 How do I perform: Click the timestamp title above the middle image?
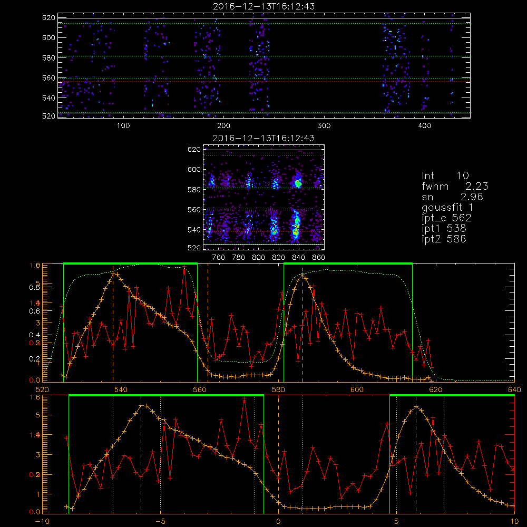click(x=264, y=138)
